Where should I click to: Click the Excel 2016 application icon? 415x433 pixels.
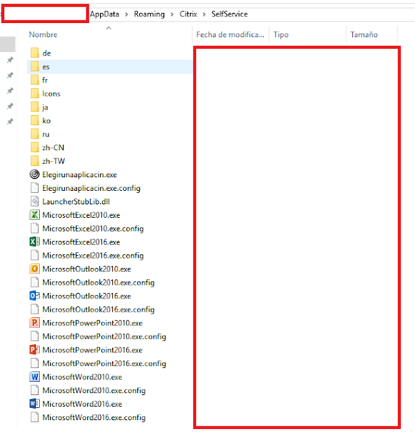pos(34,242)
